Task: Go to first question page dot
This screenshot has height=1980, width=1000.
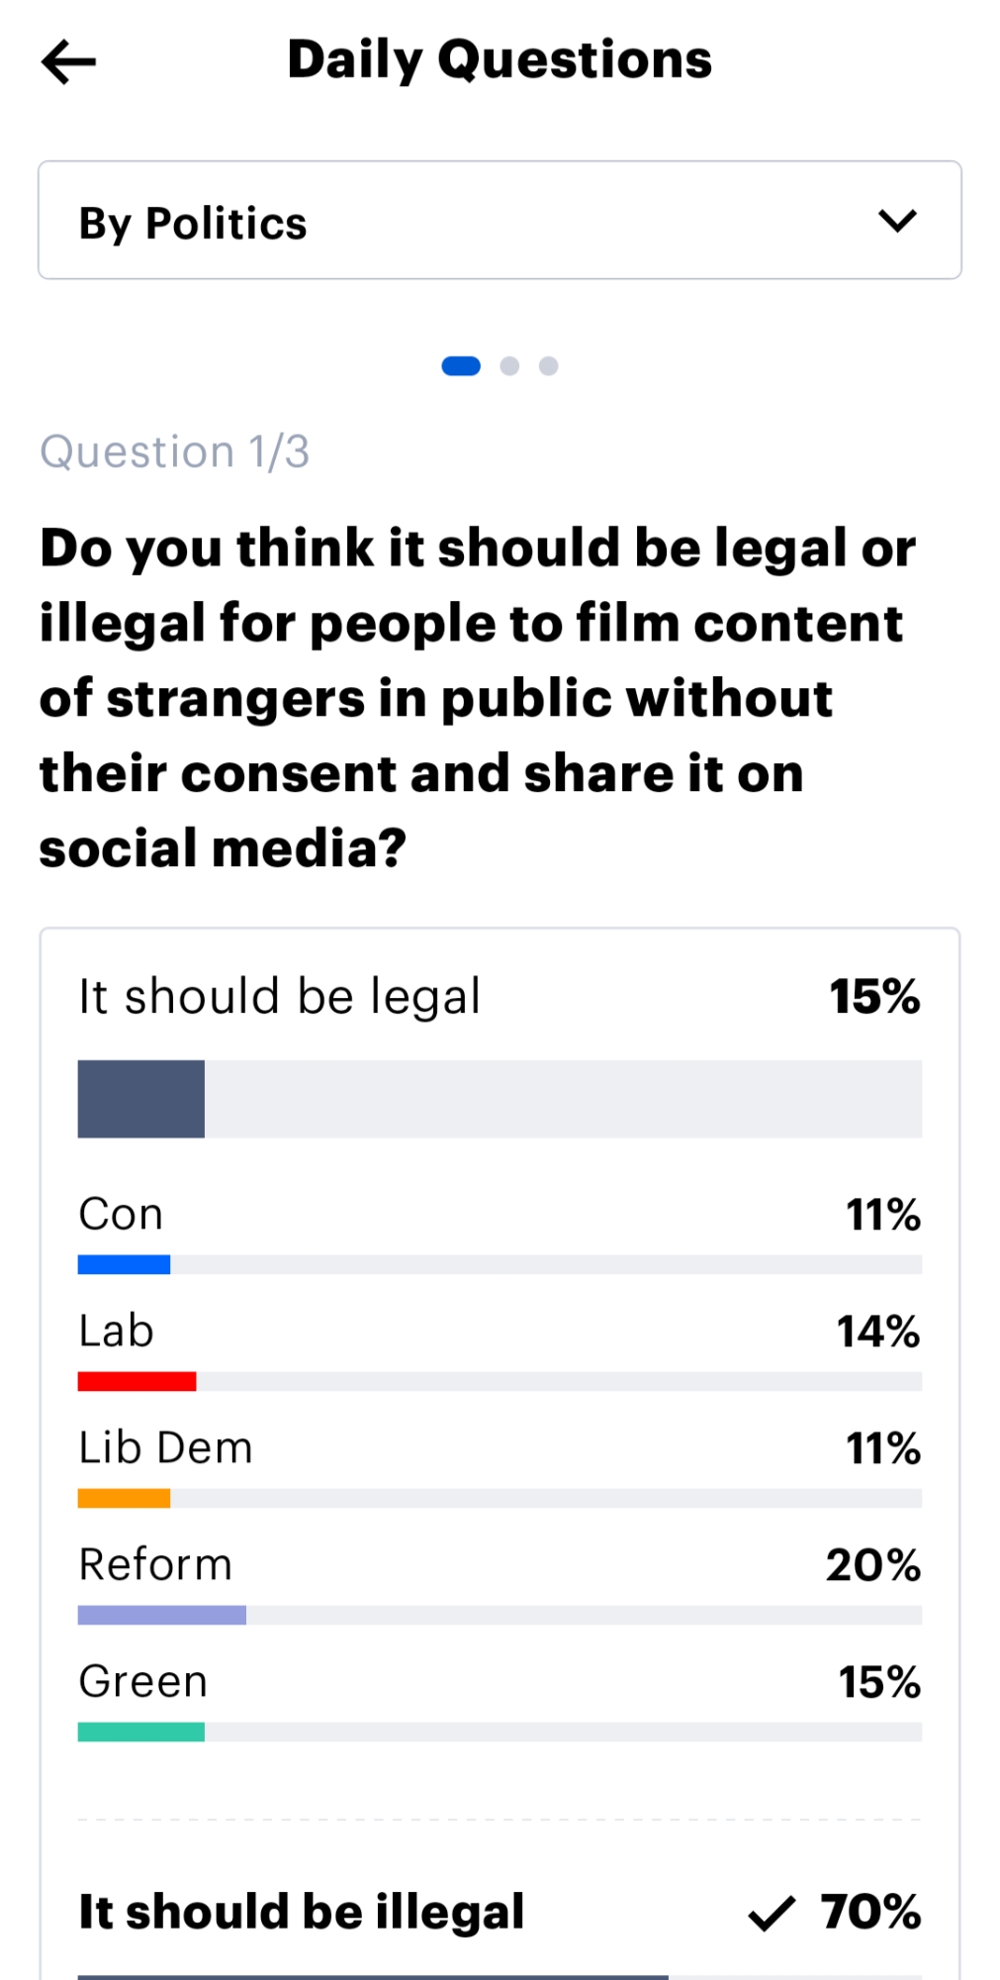Action: coord(461,366)
